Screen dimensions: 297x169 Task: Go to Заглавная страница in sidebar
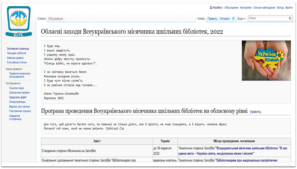click(18, 49)
